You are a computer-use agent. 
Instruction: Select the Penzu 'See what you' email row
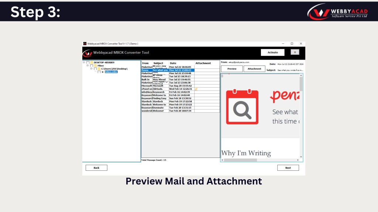click(x=180, y=70)
